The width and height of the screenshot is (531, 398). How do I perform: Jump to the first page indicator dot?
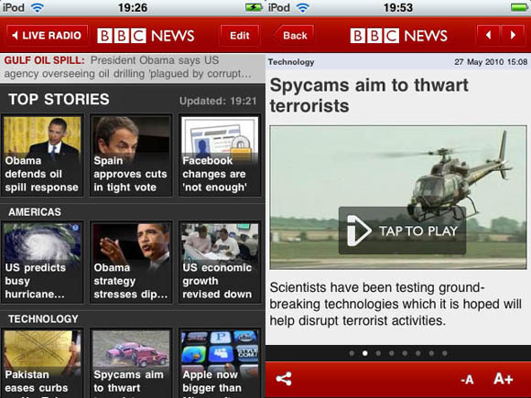352,353
